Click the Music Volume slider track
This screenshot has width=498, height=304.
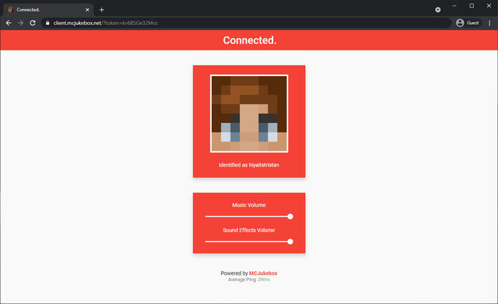[x=248, y=216]
